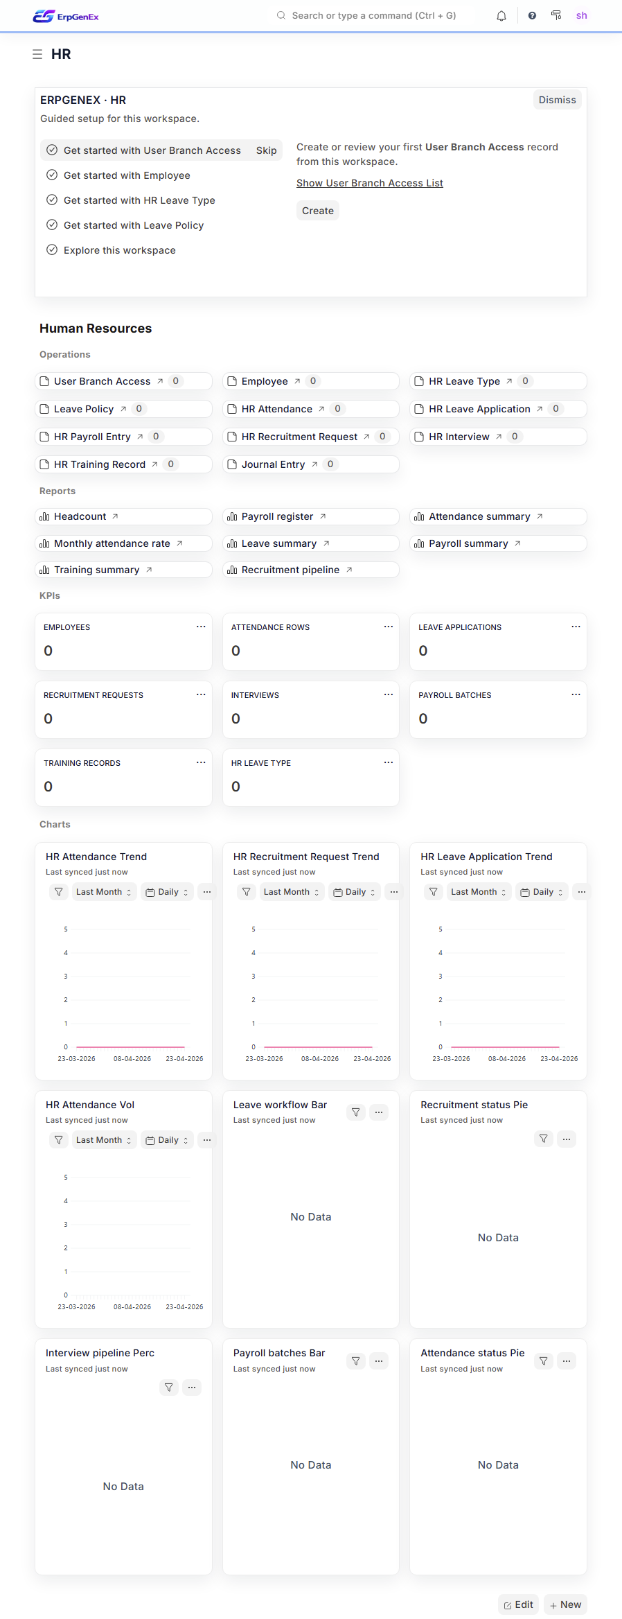
Task: Open filter on Leave workflow Bar chart
Action: (x=356, y=1112)
